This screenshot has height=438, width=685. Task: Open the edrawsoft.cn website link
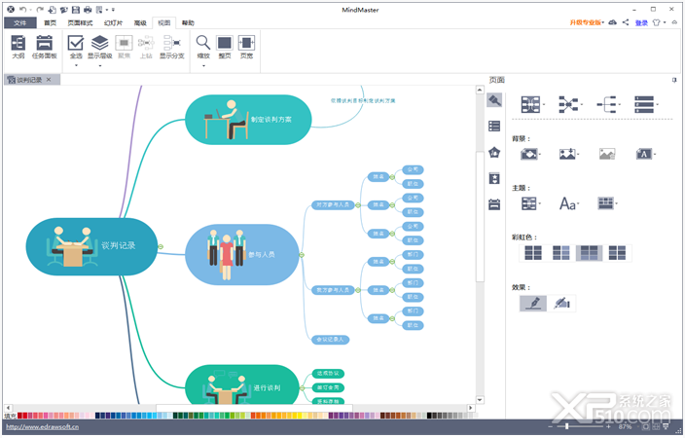click(43, 427)
